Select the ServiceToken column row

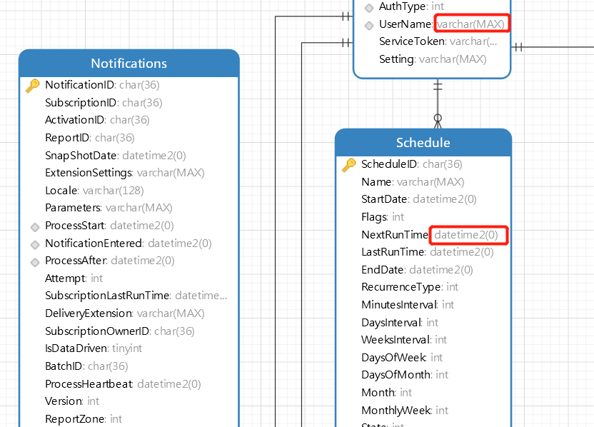click(x=438, y=41)
